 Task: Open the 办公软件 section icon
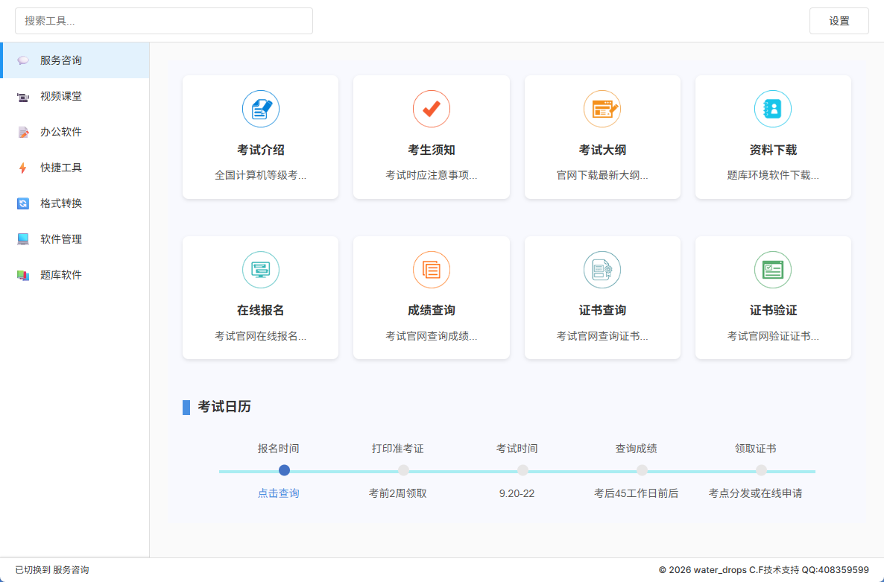24,133
